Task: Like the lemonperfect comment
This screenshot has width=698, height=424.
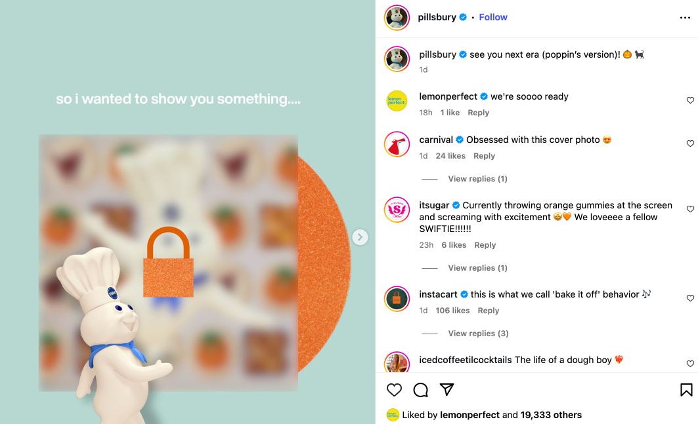Action: [x=690, y=100]
